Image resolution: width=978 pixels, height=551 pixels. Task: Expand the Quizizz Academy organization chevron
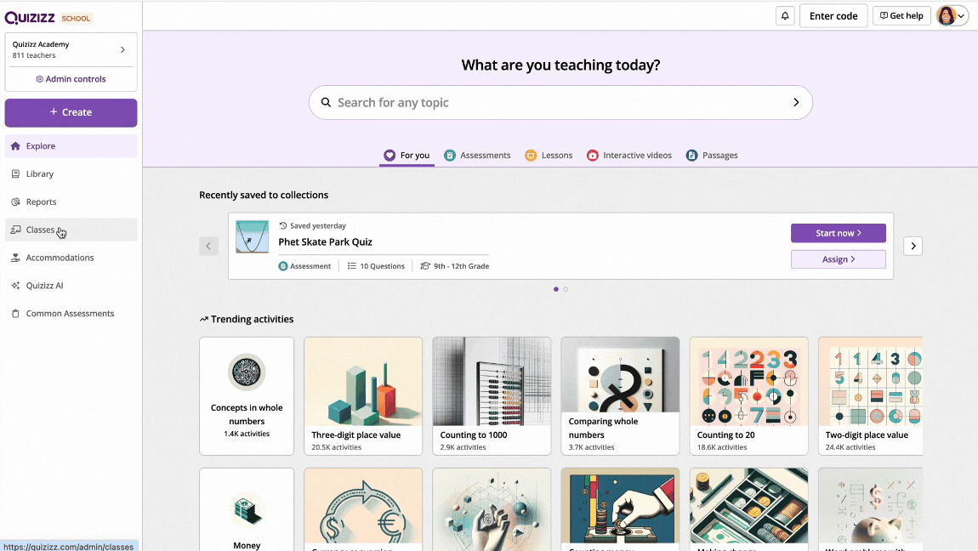point(122,50)
